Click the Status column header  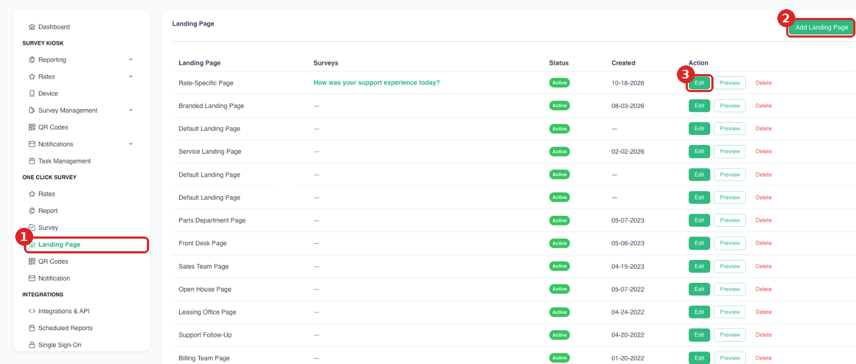point(558,63)
